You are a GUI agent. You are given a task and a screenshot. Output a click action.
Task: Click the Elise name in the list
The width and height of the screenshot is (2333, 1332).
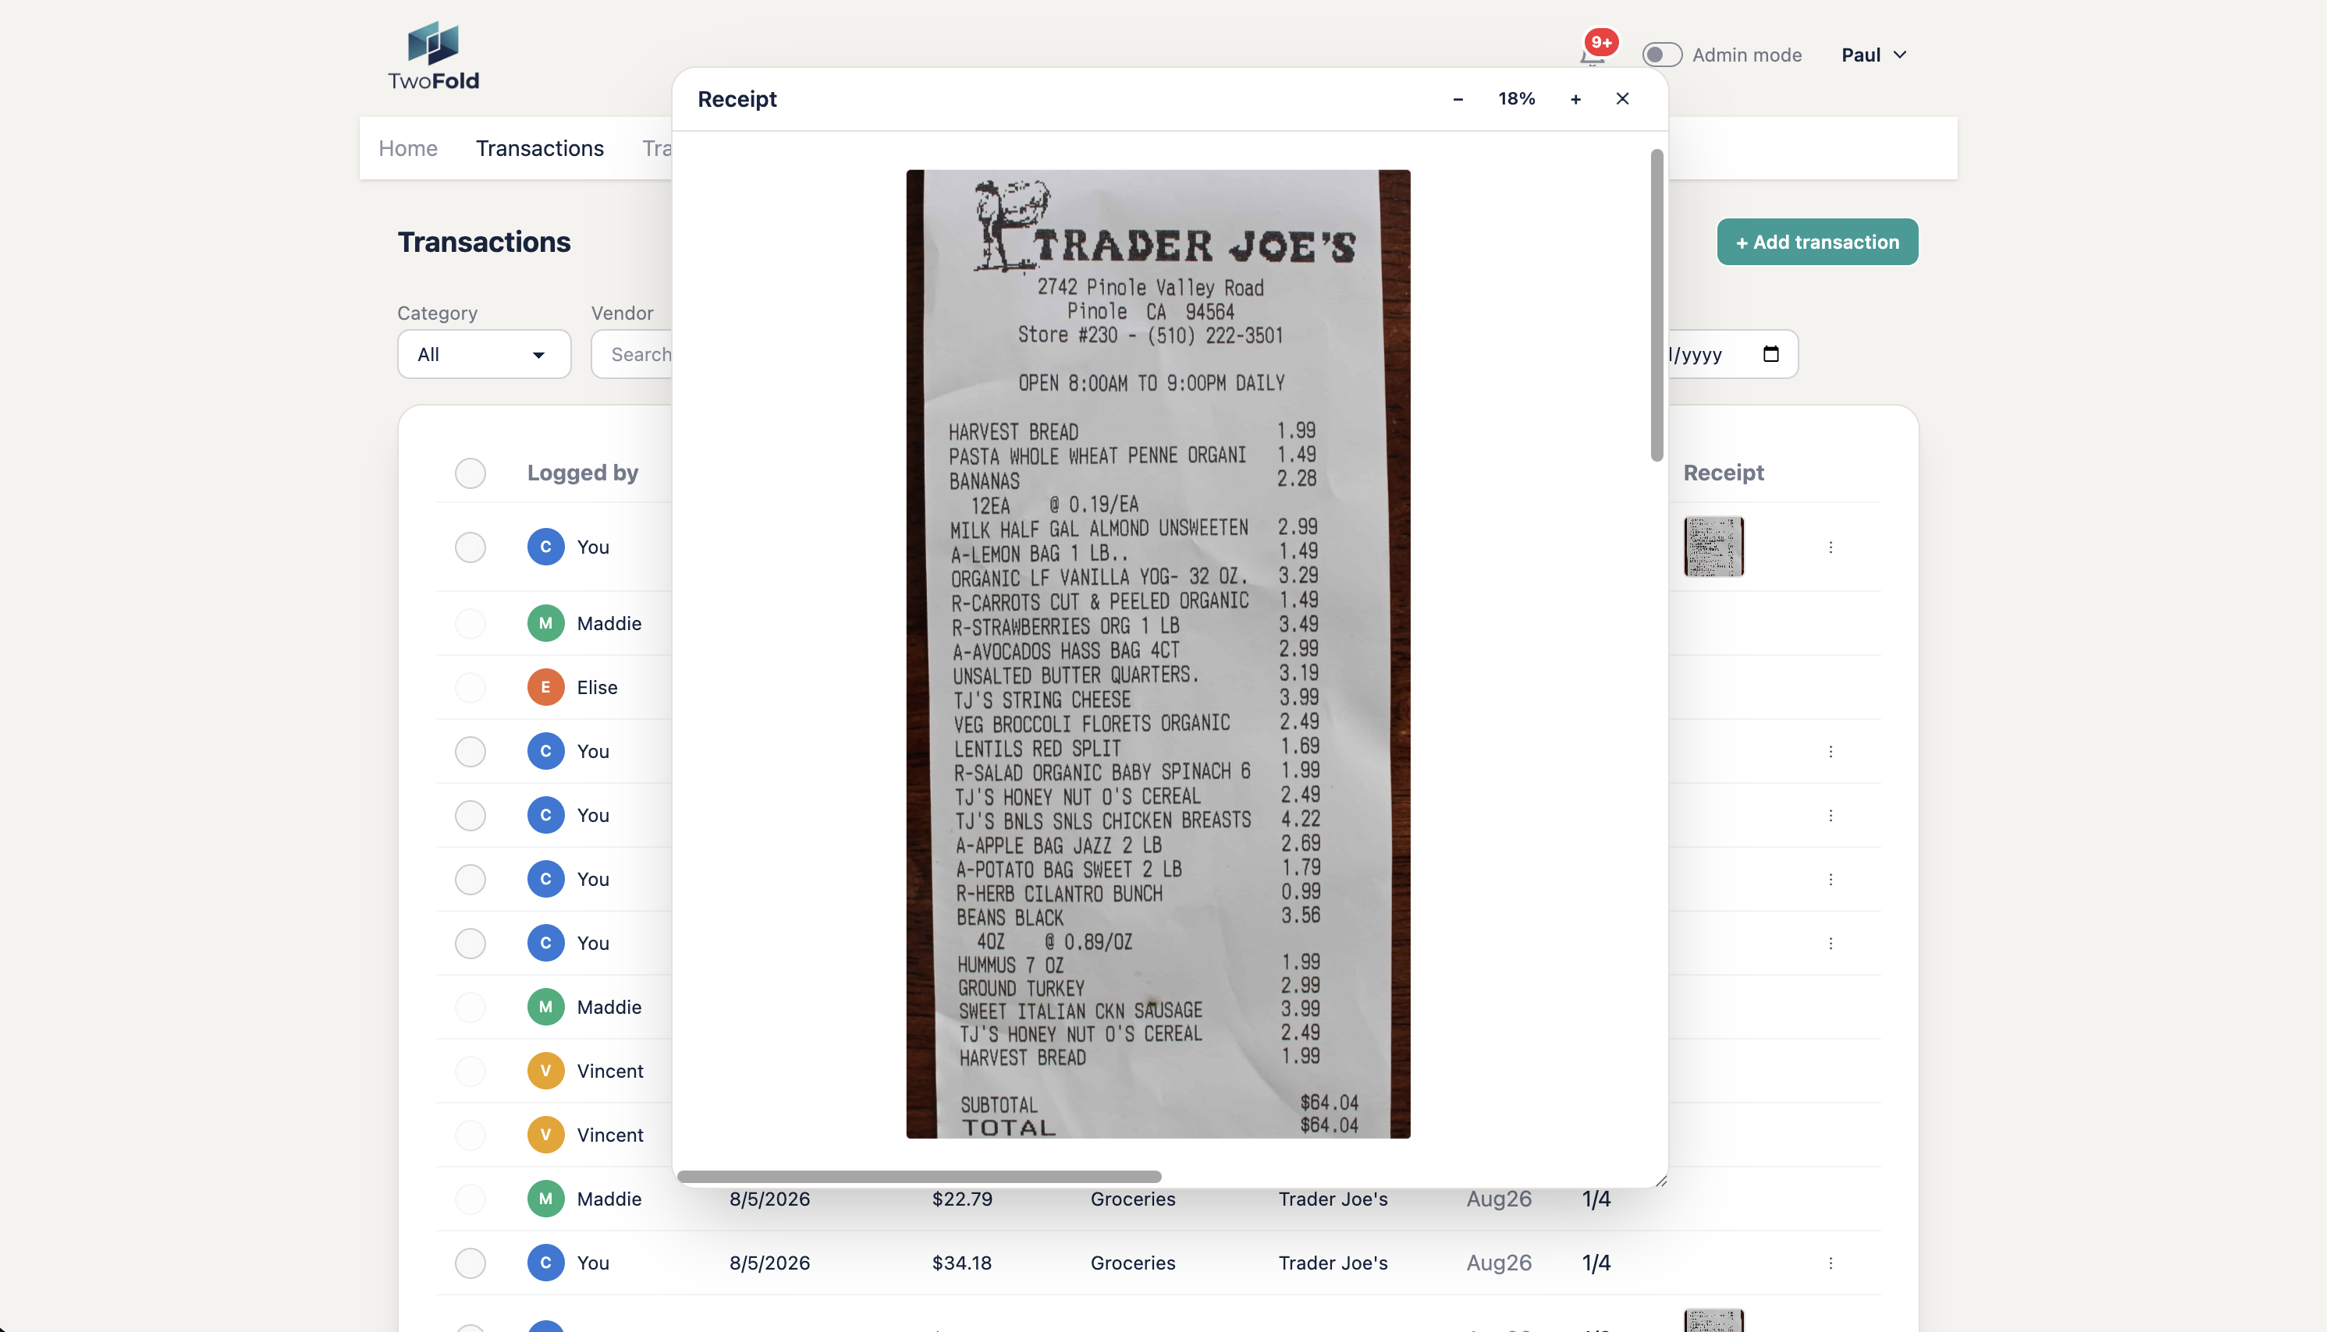[597, 687]
